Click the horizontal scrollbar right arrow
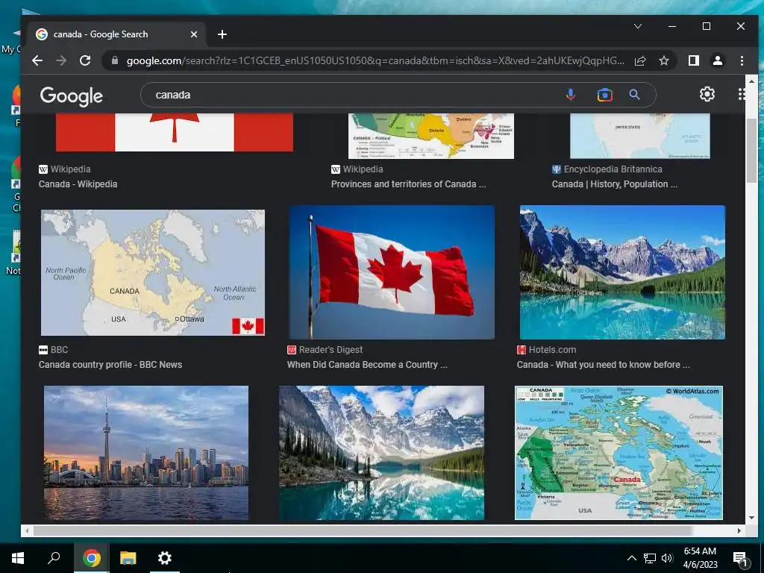 [739, 530]
